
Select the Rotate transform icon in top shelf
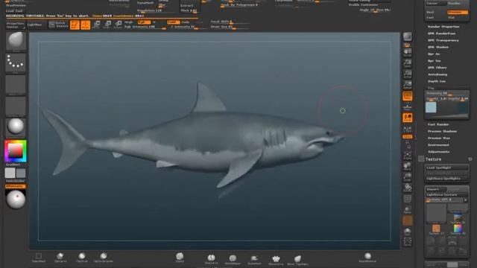[x=118, y=25]
